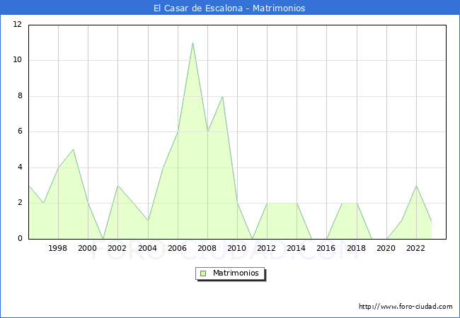Click the 2012 x-axis label
The image size is (460, 318).
[x=266, y=248]
